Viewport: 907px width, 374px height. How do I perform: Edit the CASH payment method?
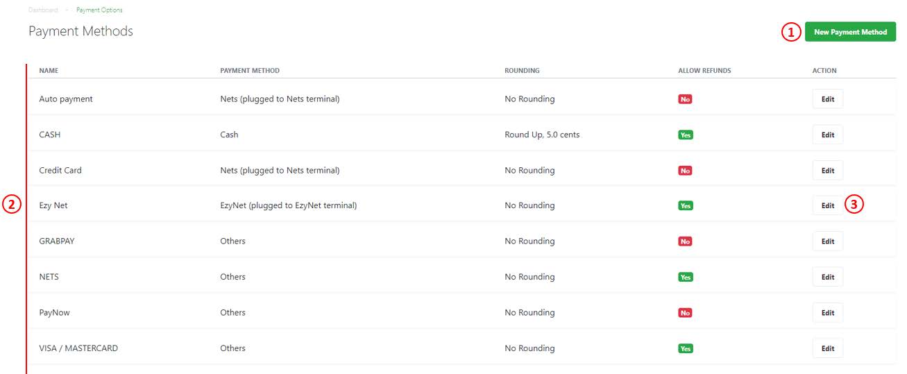(828, 135)
